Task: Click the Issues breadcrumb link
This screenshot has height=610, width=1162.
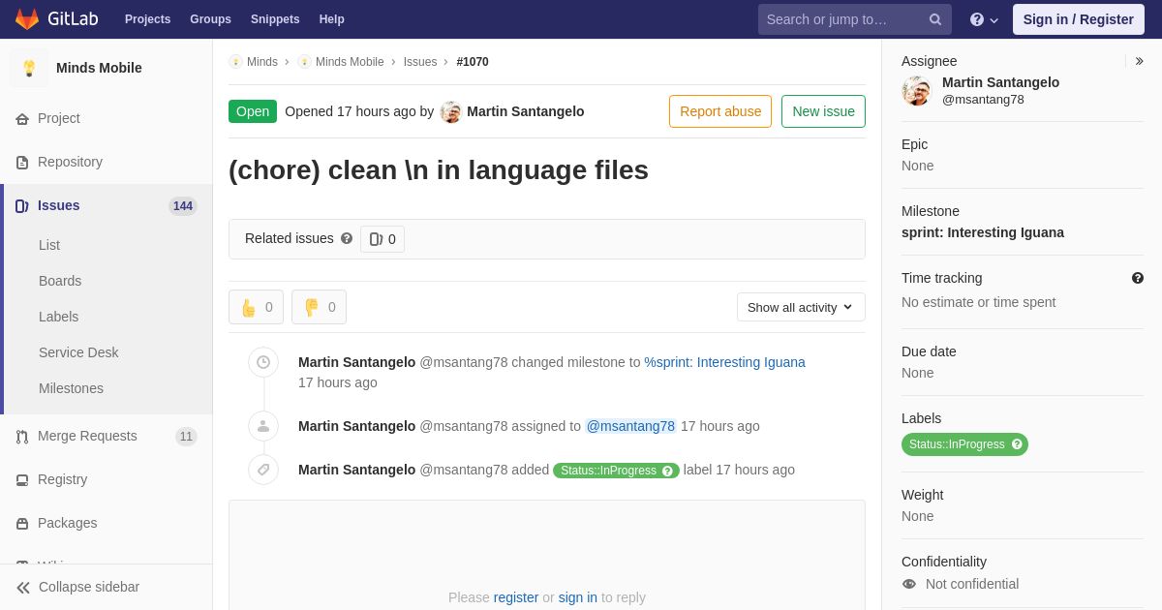Action: 420,62
